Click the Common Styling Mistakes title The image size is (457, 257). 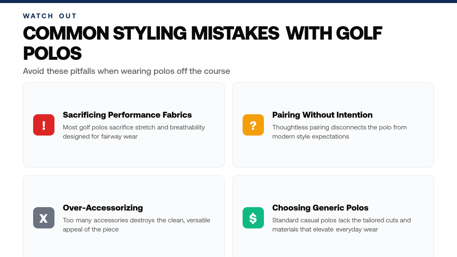pos(203,43)
